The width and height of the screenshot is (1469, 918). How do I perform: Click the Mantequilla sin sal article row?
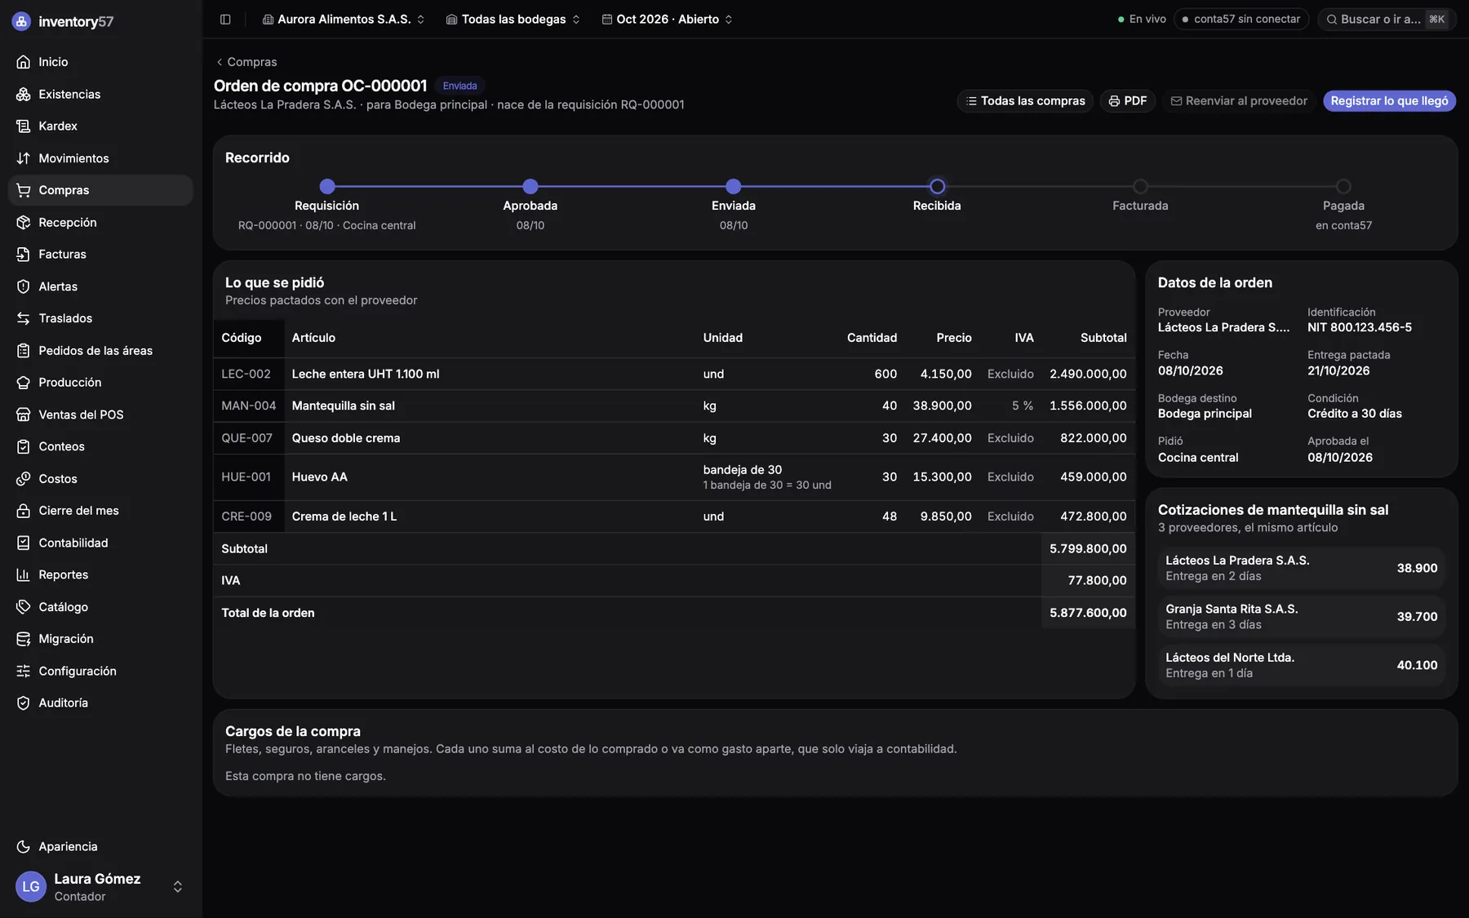pyautogui.click(x=674, y=406)
